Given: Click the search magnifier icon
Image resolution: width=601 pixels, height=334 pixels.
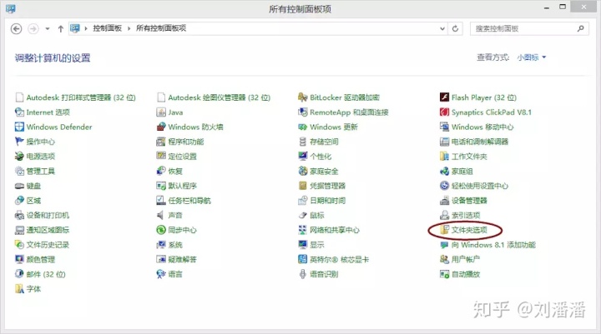Looking at the screenshot, I should click(x=581, y=28).
